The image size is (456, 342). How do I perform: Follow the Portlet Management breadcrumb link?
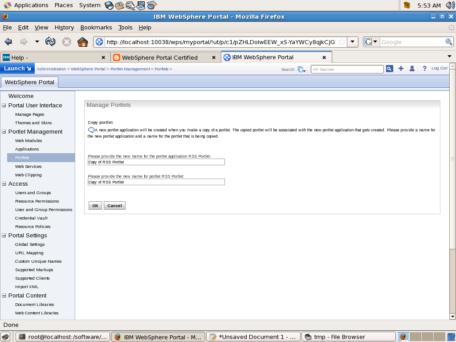click(x=130, y=69)
